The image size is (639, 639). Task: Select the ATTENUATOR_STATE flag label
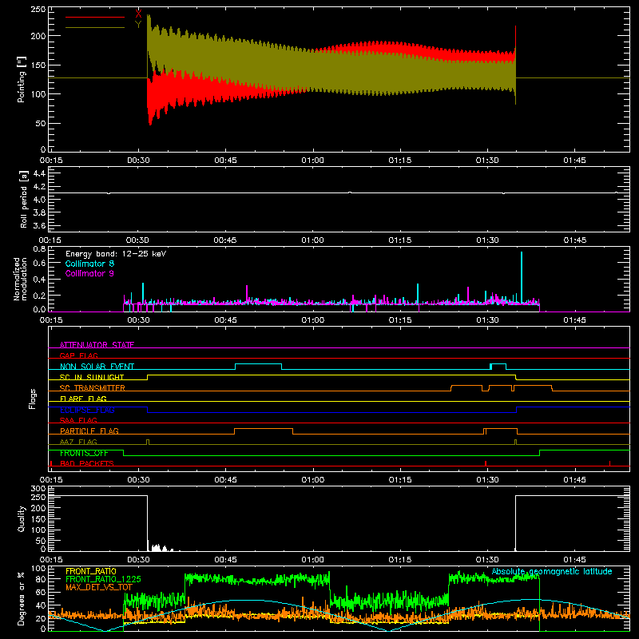[x=97, y=345]
